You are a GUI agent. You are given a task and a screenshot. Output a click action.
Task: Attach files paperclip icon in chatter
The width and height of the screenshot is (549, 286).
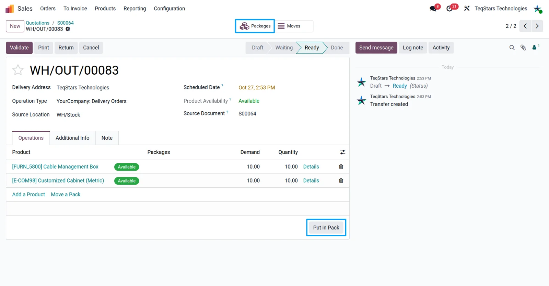click(x=523, y=48)
